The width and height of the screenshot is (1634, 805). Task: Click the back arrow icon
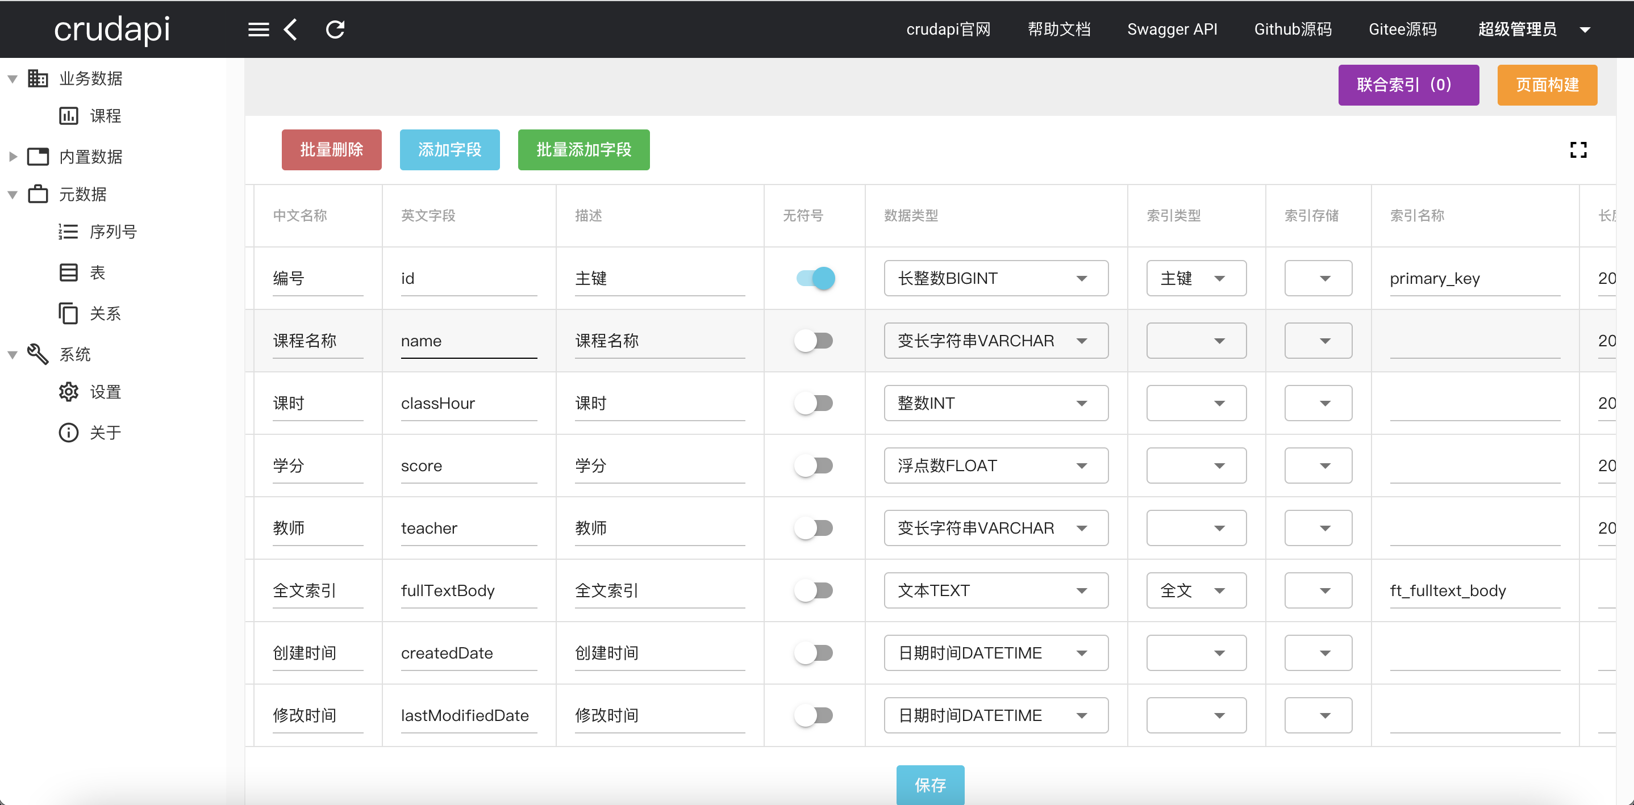tap(290, 29)
